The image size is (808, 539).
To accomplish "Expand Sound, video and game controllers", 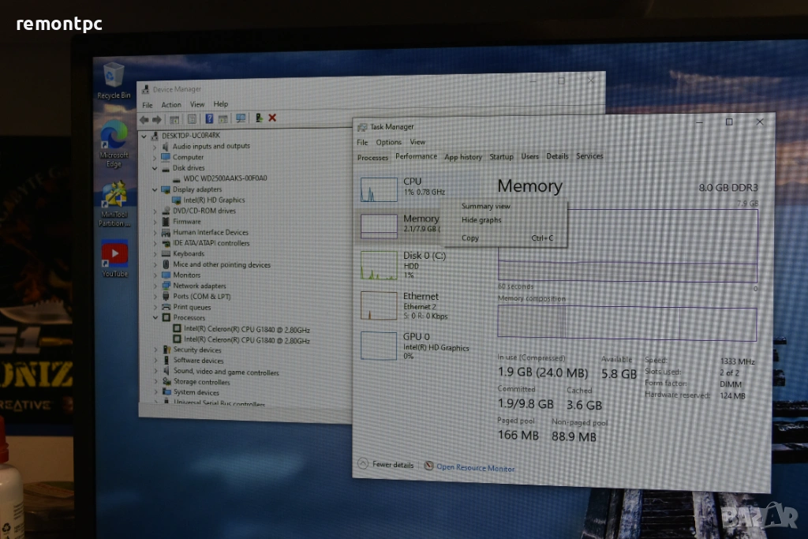I will pos(155,372).
